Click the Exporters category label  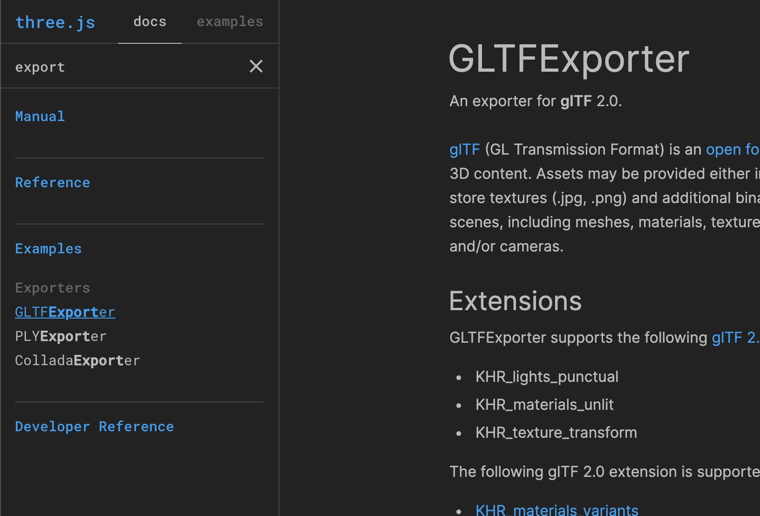52,287
